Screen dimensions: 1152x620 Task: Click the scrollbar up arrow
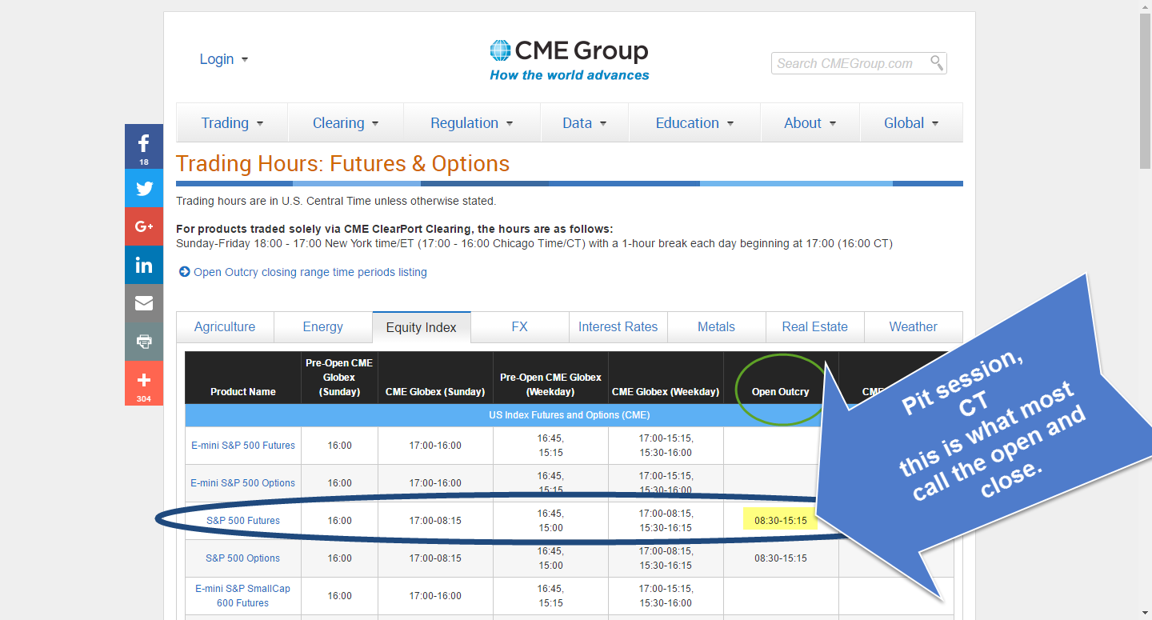(1145, 6)
